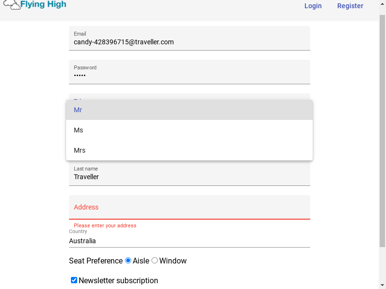Click the Aisle label text
Viewport: 386px width, 289px height.
click(x=141, y=261)
